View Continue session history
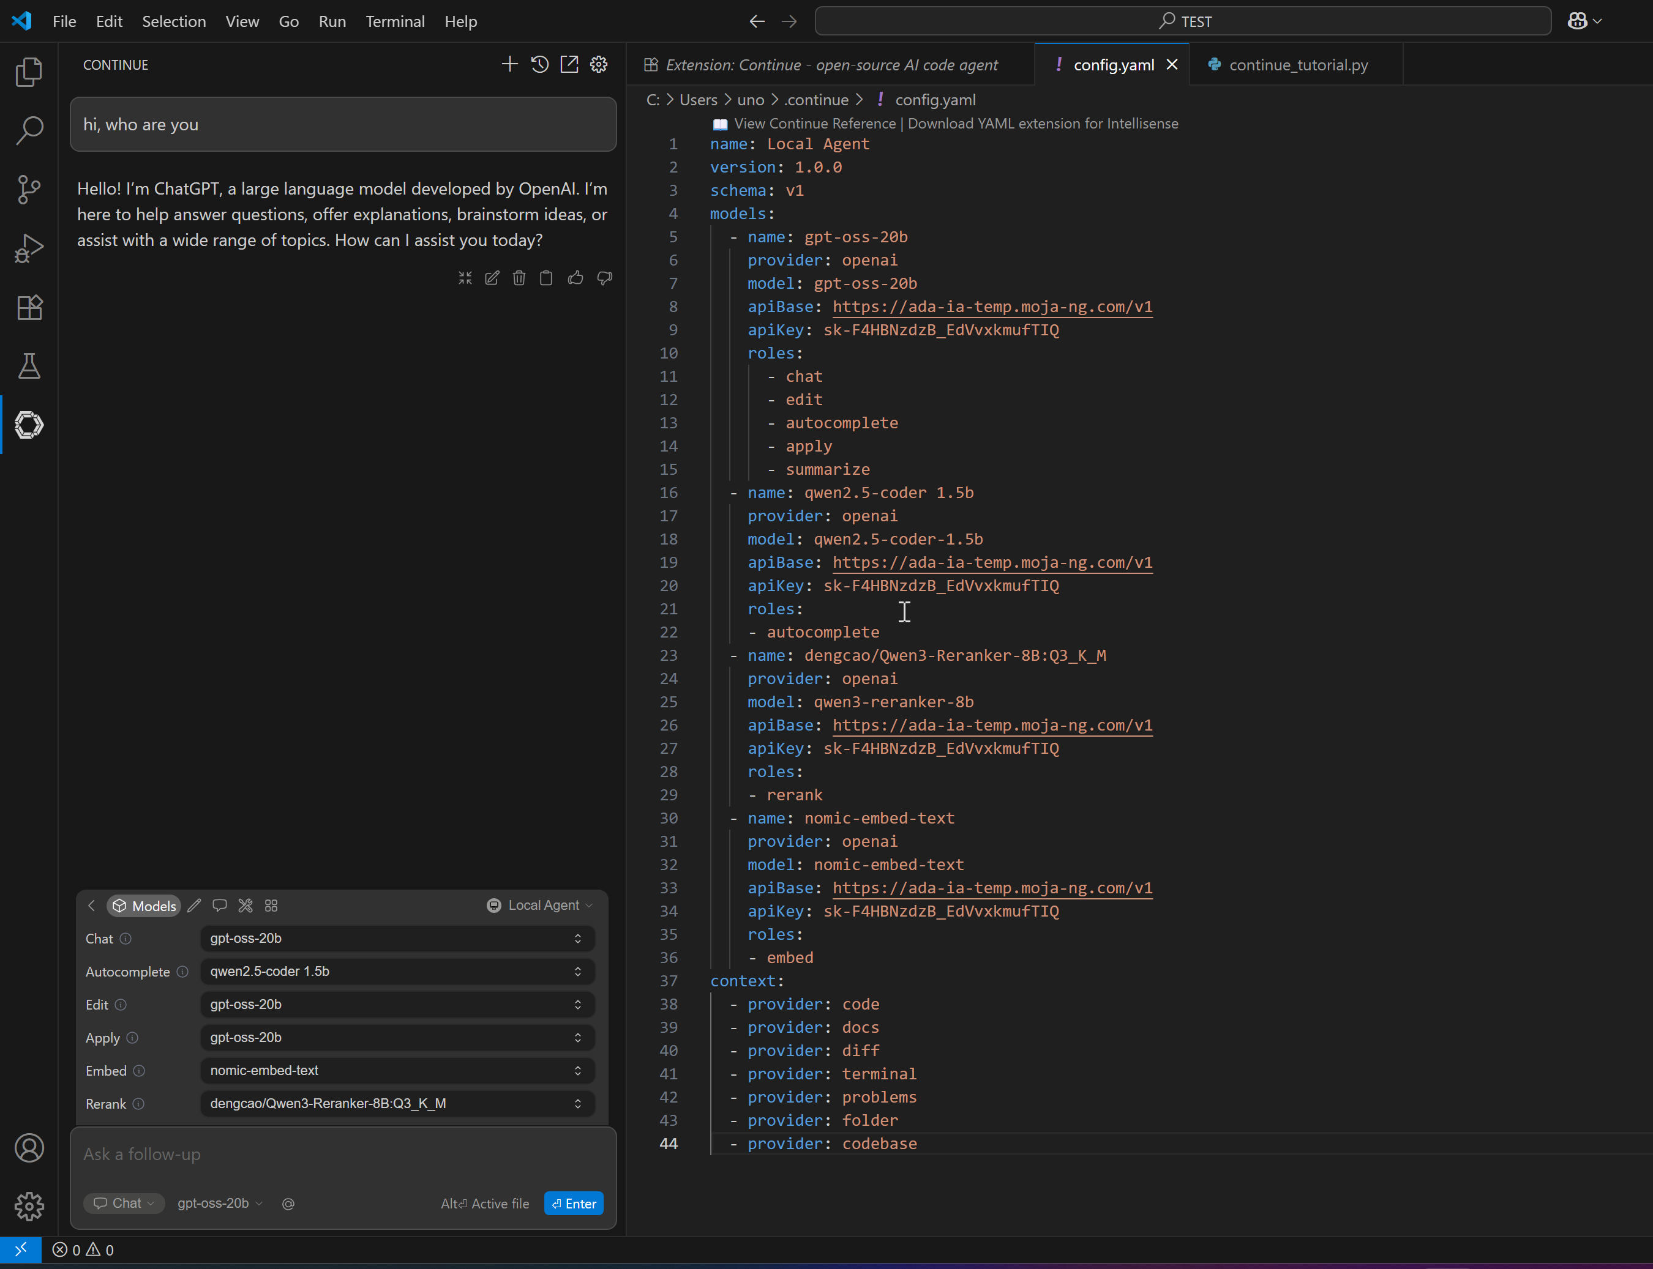1653x1269 pixels. [x=539, y=64]
